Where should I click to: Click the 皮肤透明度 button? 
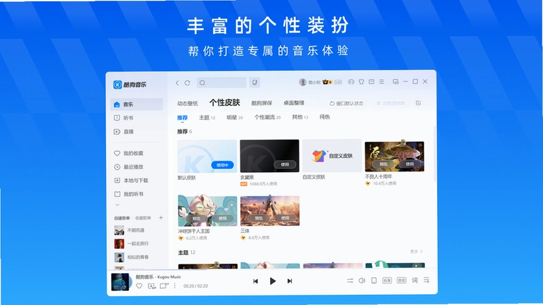point(390,104)
